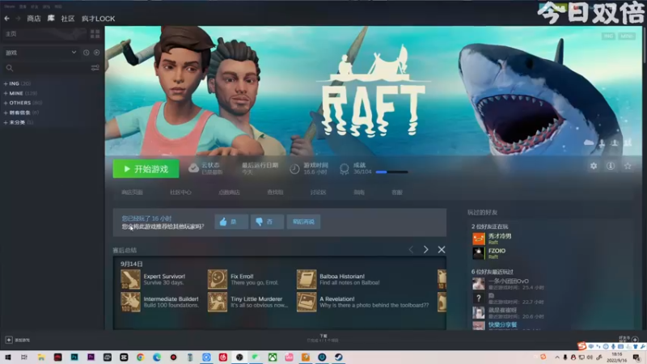Go to previous post-game summary page

(411, 250)
